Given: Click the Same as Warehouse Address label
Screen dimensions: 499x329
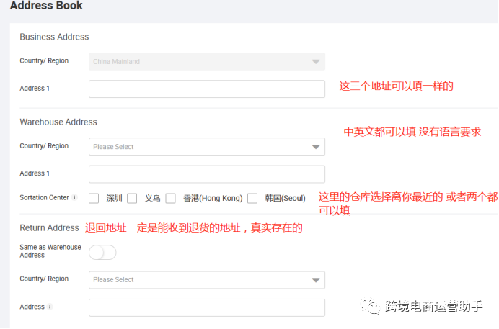Looking at the screenshot, I should point(50,251).
